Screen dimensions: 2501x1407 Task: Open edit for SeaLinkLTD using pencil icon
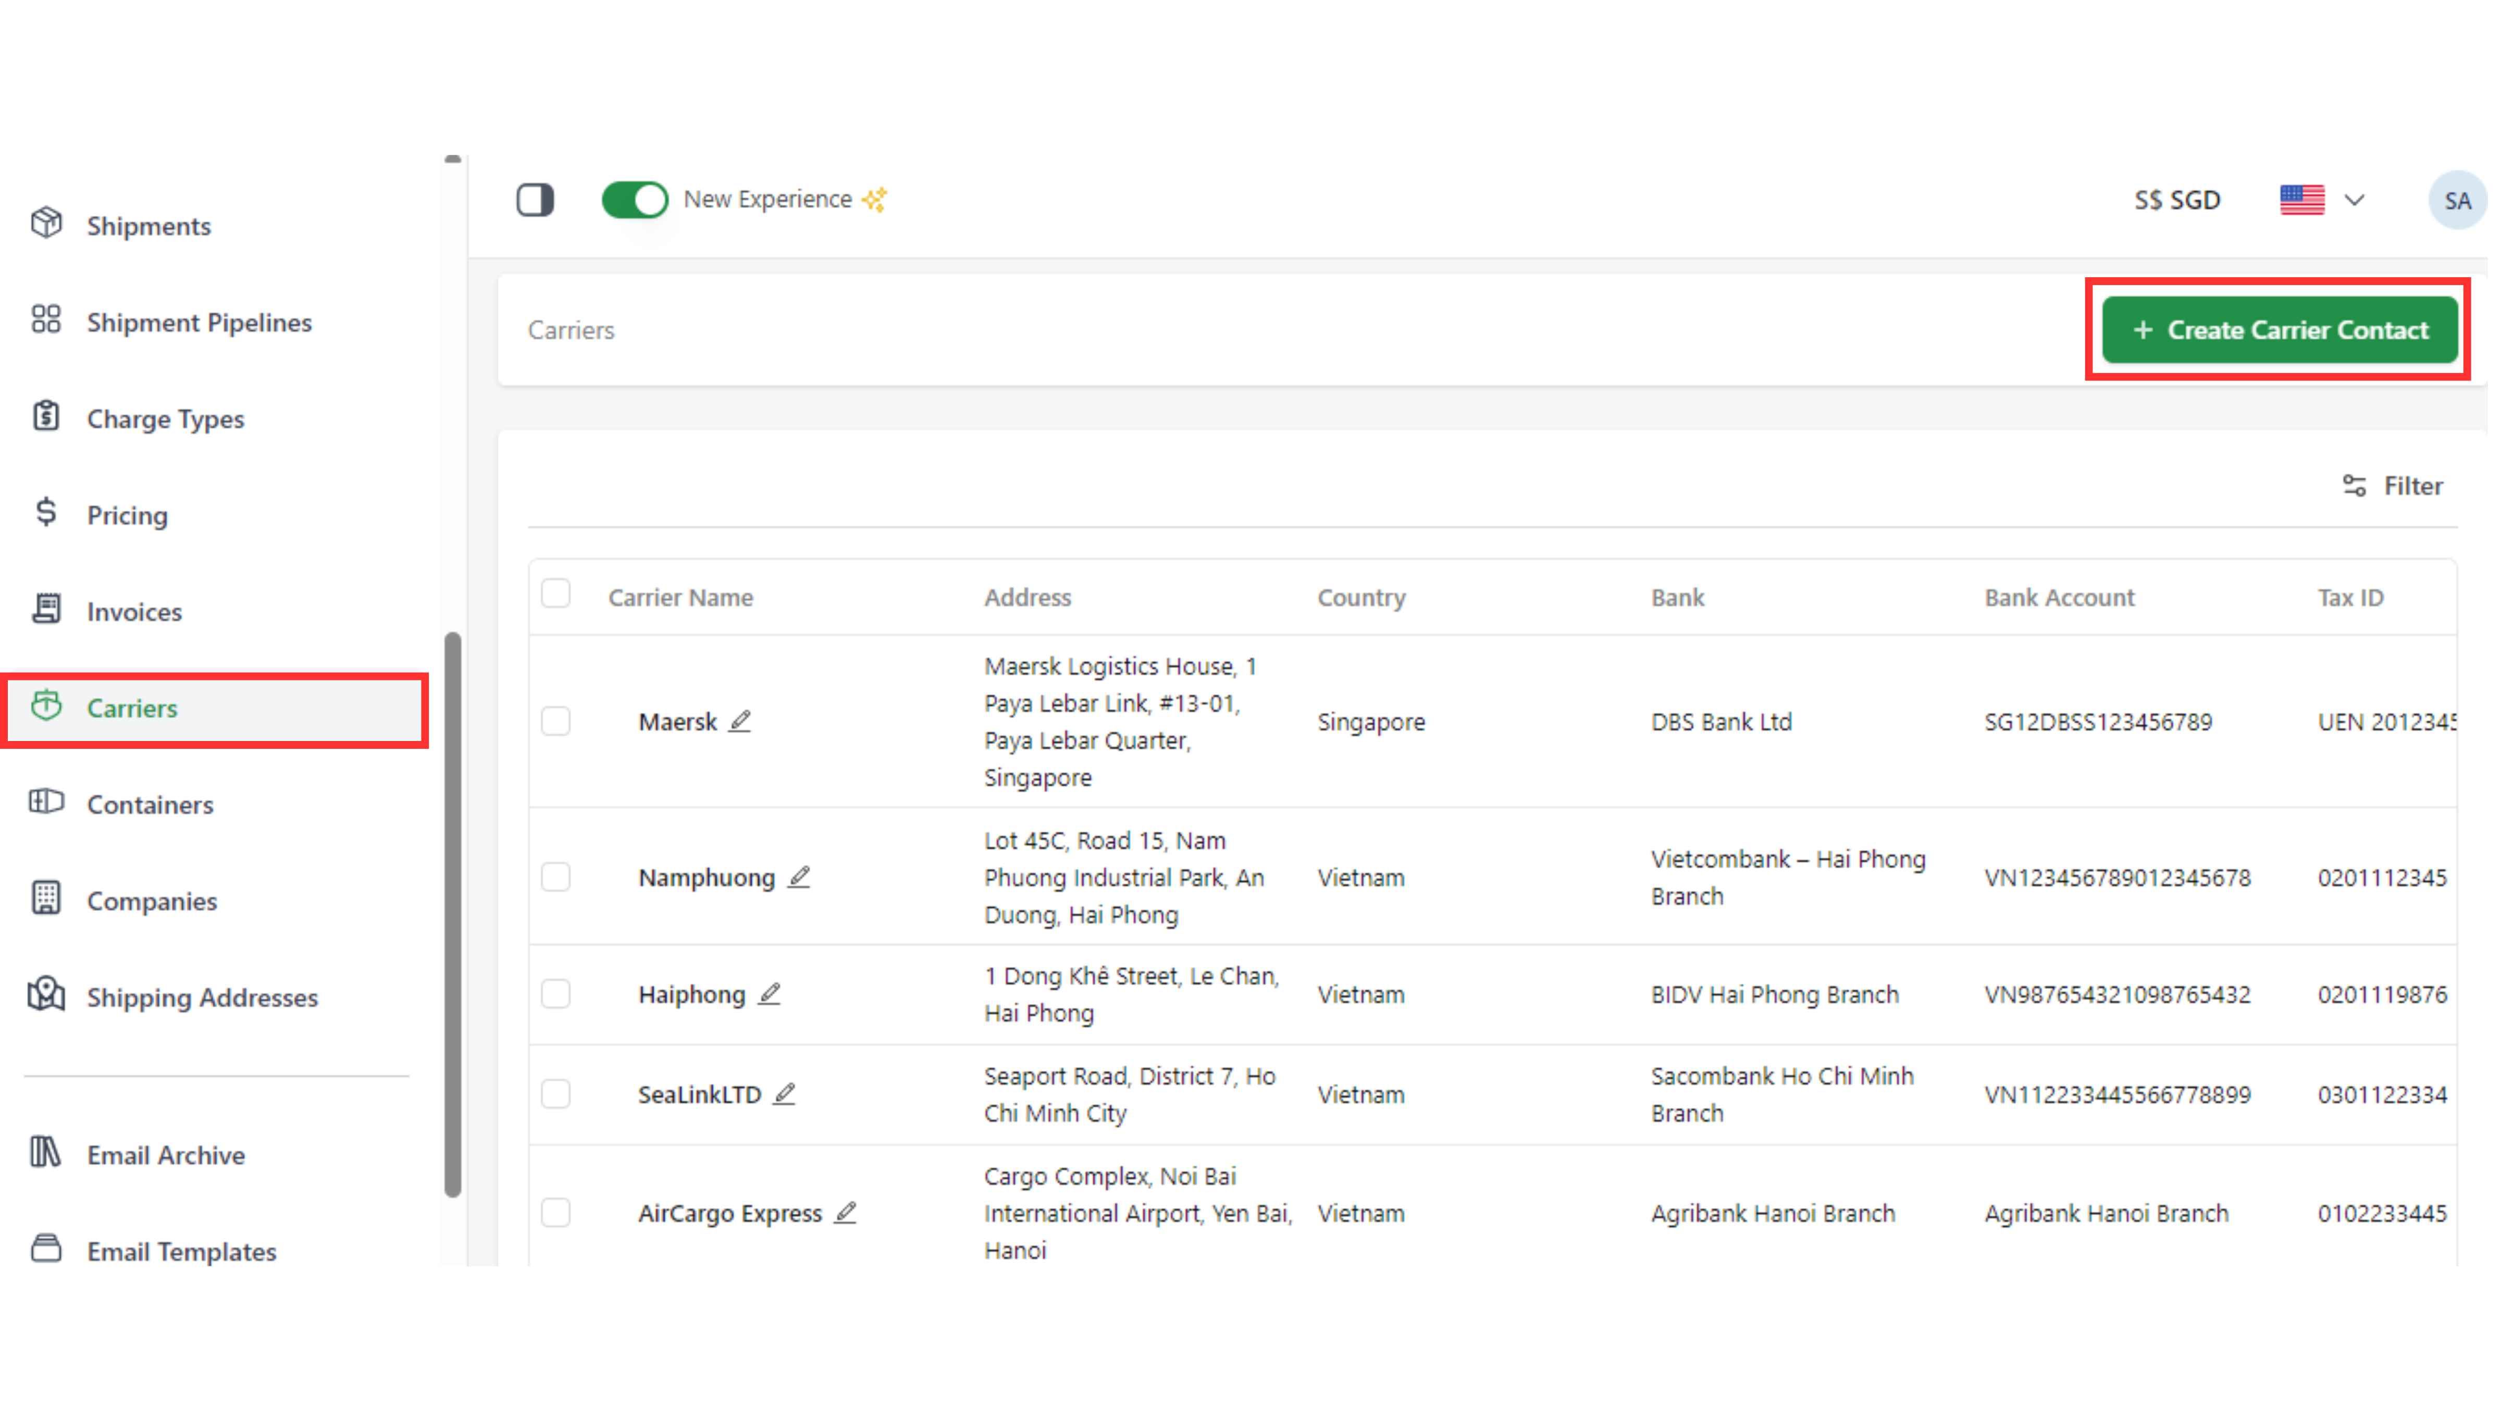[785, 1093]
